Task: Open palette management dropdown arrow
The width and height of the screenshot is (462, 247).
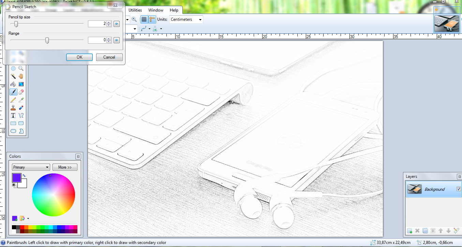Action: tap(28, 219)
